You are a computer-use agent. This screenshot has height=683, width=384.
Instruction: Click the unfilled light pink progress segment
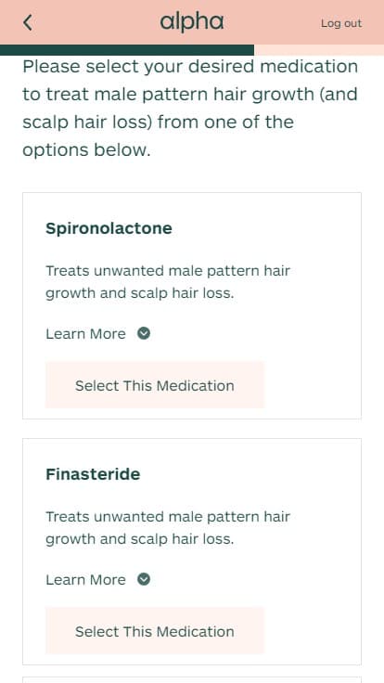(319, 50)
